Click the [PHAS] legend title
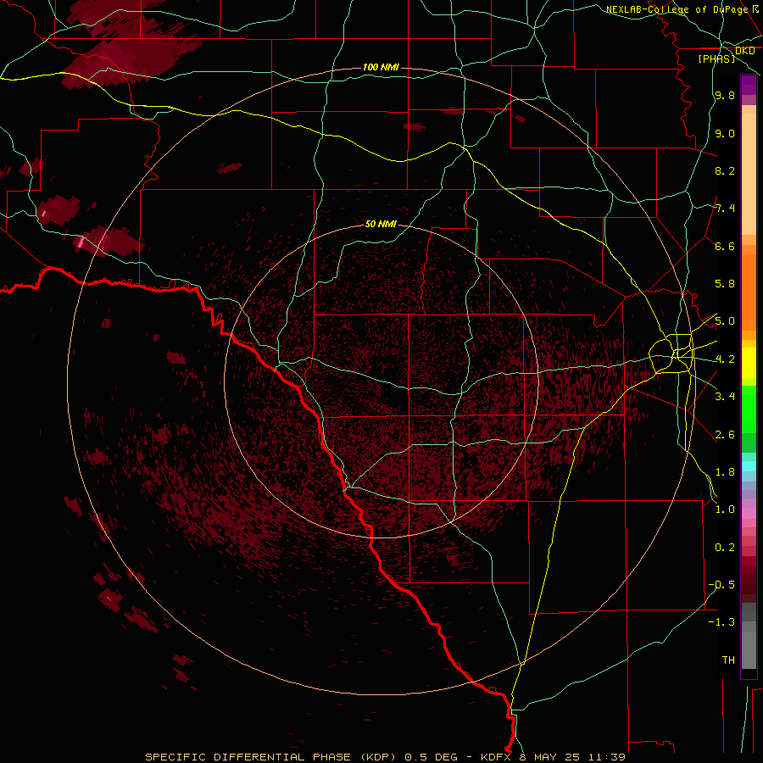763x763 pixels. [x=716, y=58]
